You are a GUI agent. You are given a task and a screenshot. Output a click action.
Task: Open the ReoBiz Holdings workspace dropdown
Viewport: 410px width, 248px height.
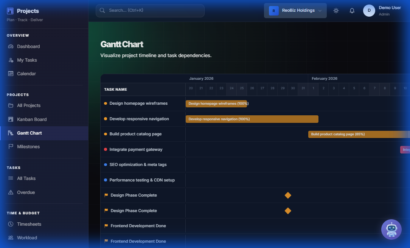(295, 10)
